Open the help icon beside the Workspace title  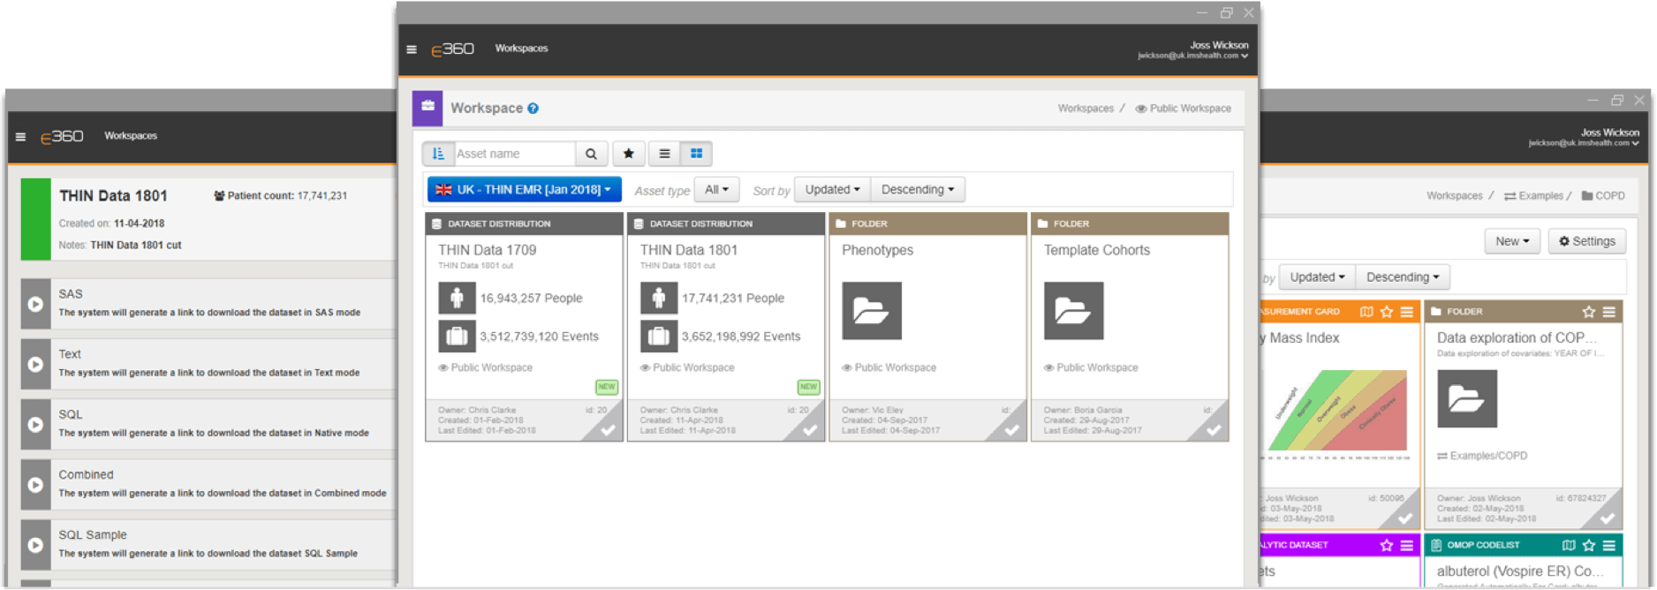(x=533, y=109)
